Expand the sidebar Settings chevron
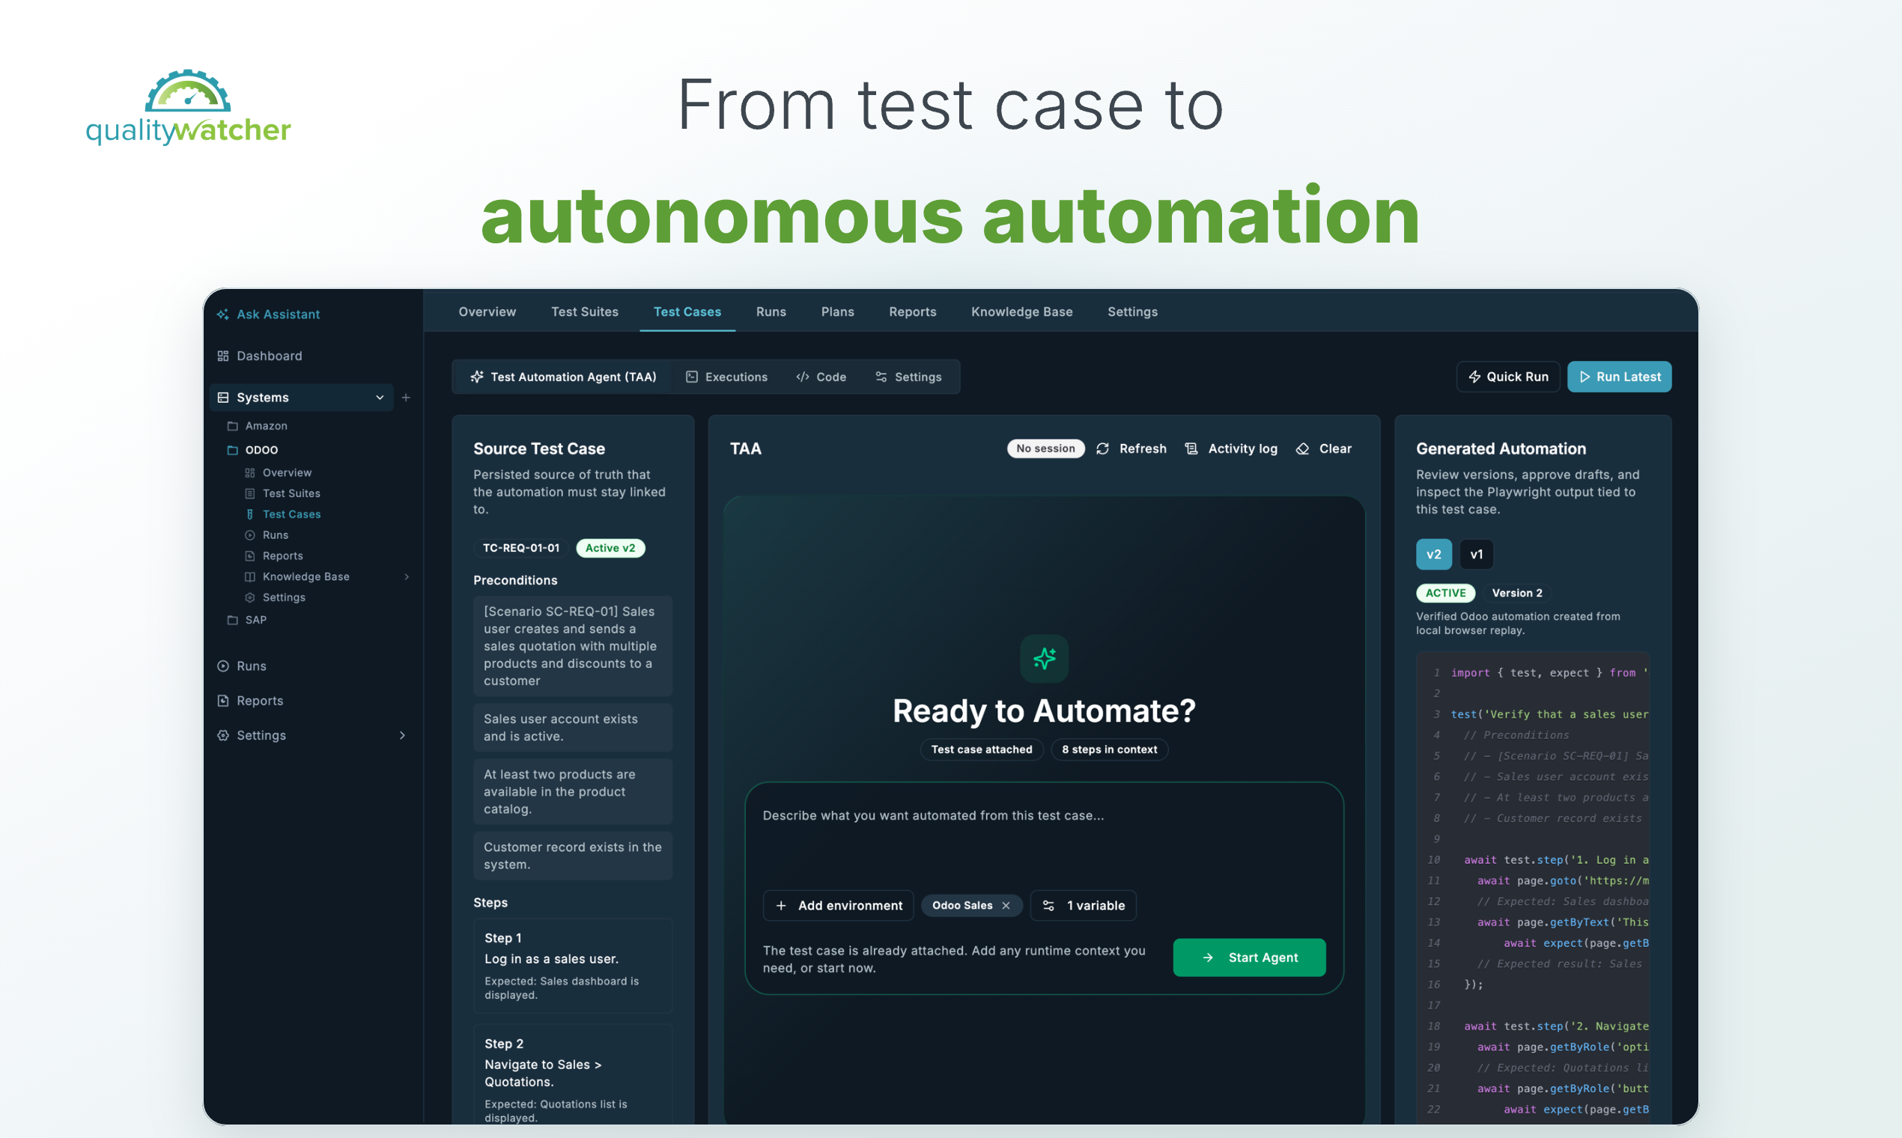Image resolution: width=1902 pixels, height=1138 pixels. tap(402, 735)
